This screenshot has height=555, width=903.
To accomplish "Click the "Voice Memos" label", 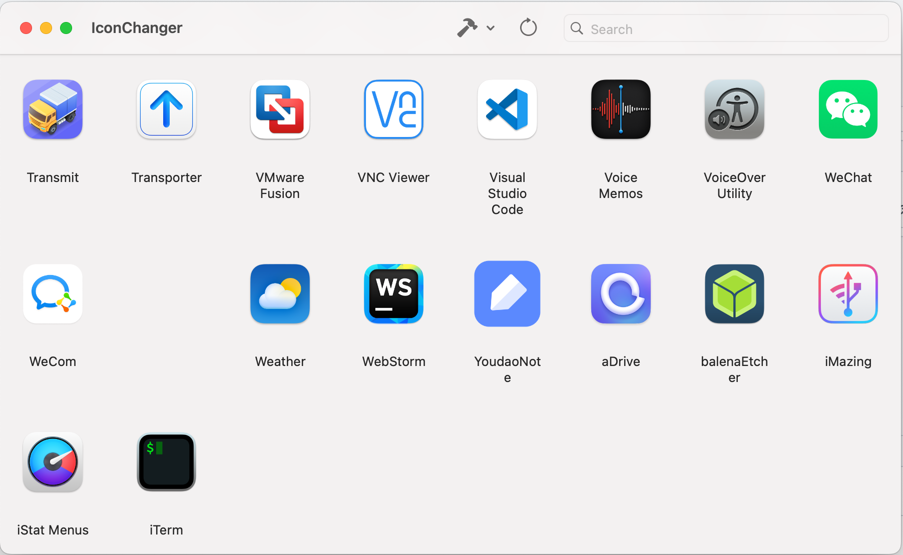I will click(621, 185).
